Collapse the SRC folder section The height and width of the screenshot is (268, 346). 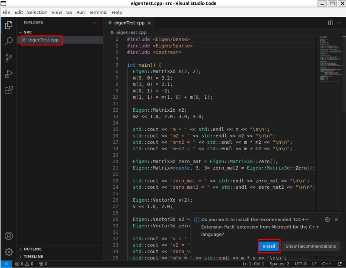point(60,32)
